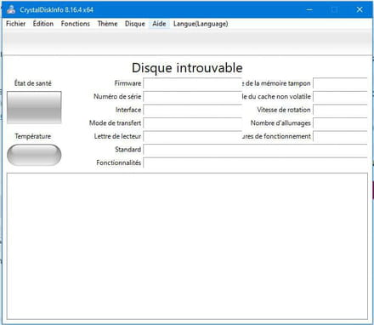This screenshot has width=374, height=325.
Task: Click the Numéro de série field
Action: pos(192,97)
